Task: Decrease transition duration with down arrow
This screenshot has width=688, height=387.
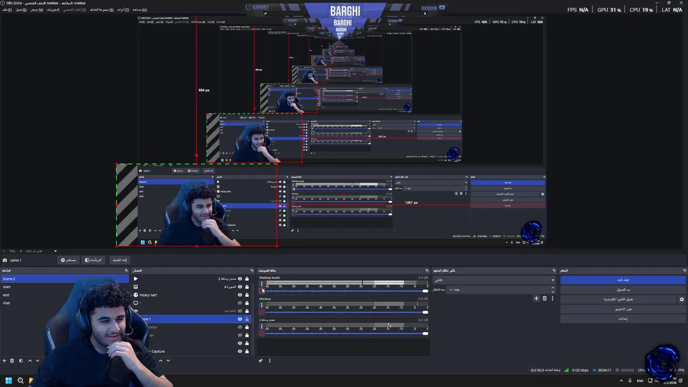Action: pos(552,291)
